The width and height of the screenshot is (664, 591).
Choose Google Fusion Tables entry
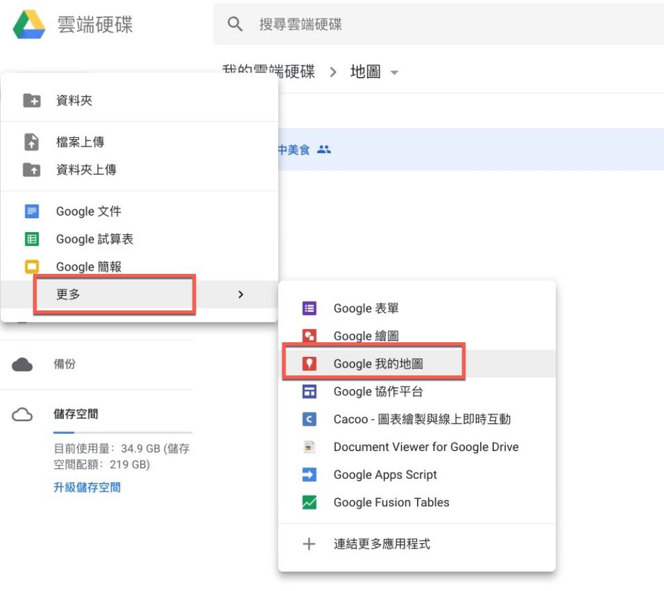coord(417,503)
